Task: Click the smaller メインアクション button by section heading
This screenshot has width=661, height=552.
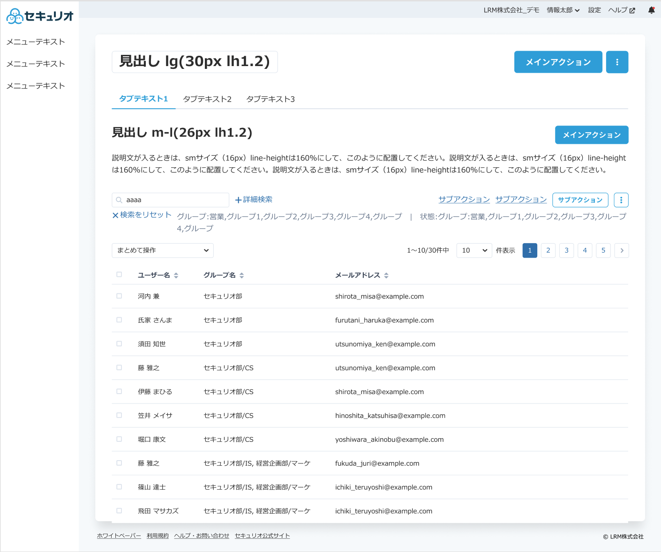Action: click(592, 135)
